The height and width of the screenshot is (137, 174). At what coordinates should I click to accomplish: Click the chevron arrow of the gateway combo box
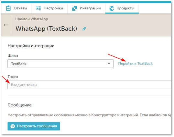(x=109, y=64)
